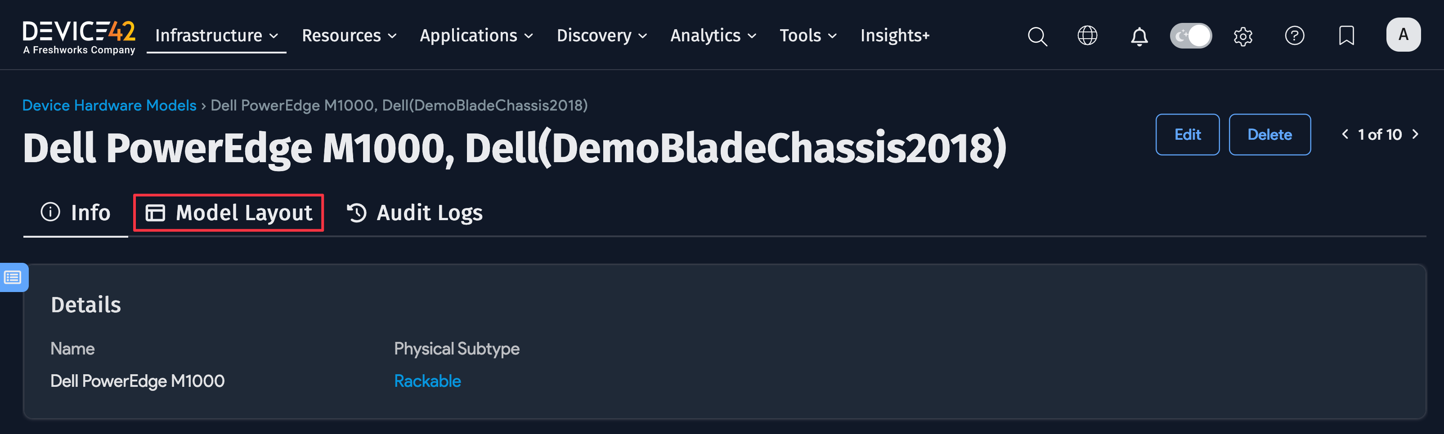The width and height of the screenshot is (1444, 434).
Task: Switch to the Audit Logs tab
Action: tap(415, 213)
